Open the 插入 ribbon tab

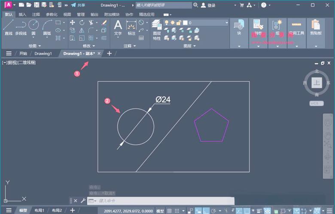click(22, 15)
